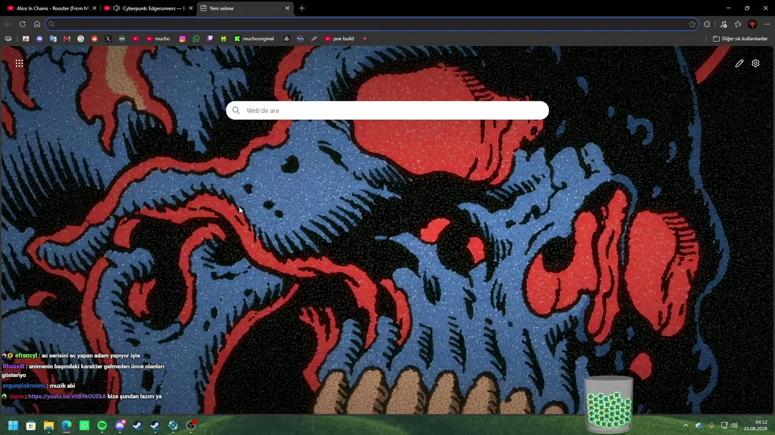Reload the current page
Screen dimensions: 775x435
pos(22,24)
